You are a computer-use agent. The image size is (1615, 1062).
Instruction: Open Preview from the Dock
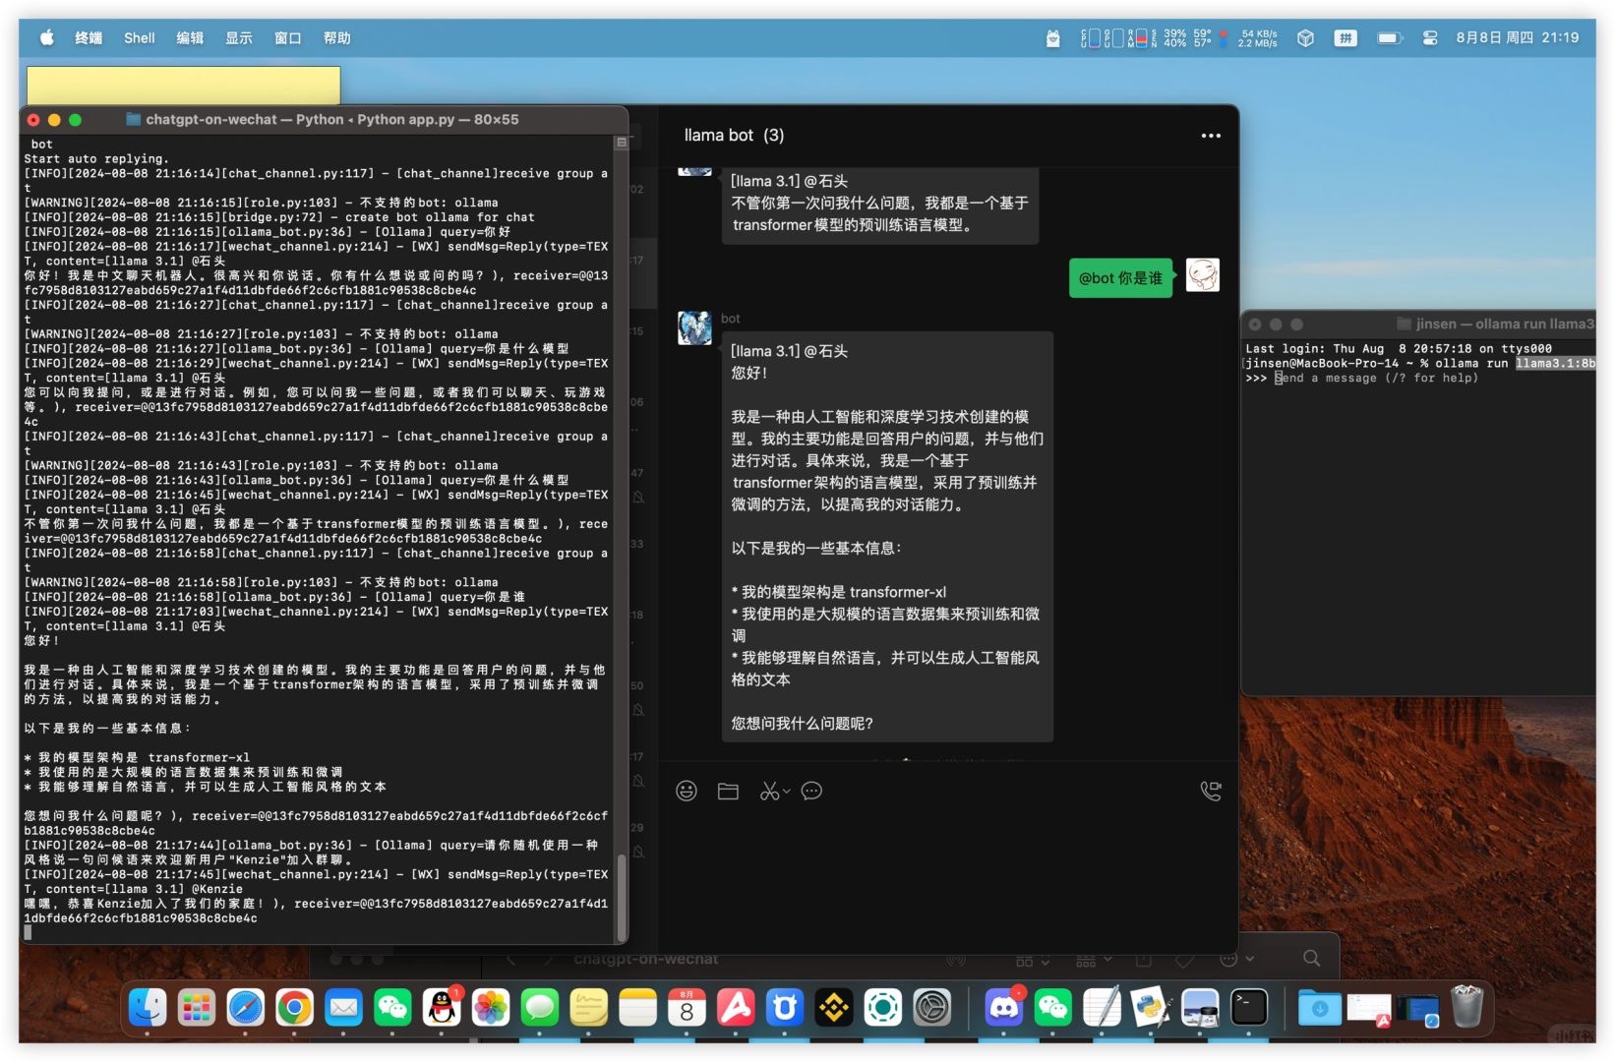pyautogui.click(x=1200, y=1007)
